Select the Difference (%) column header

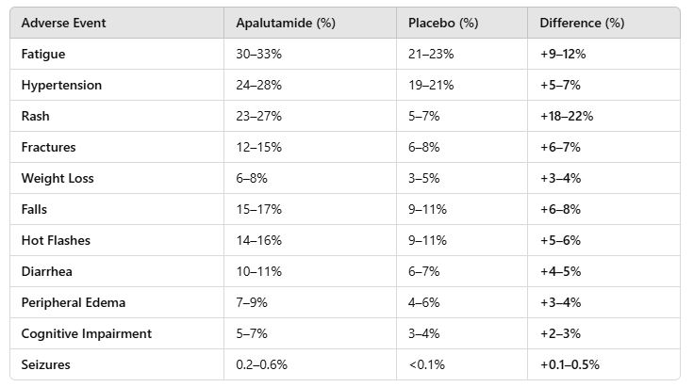[582, 23]
